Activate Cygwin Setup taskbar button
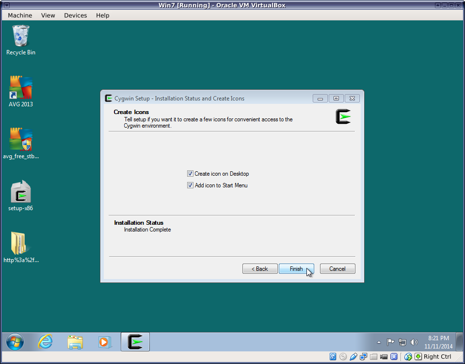 click(135, 342)
